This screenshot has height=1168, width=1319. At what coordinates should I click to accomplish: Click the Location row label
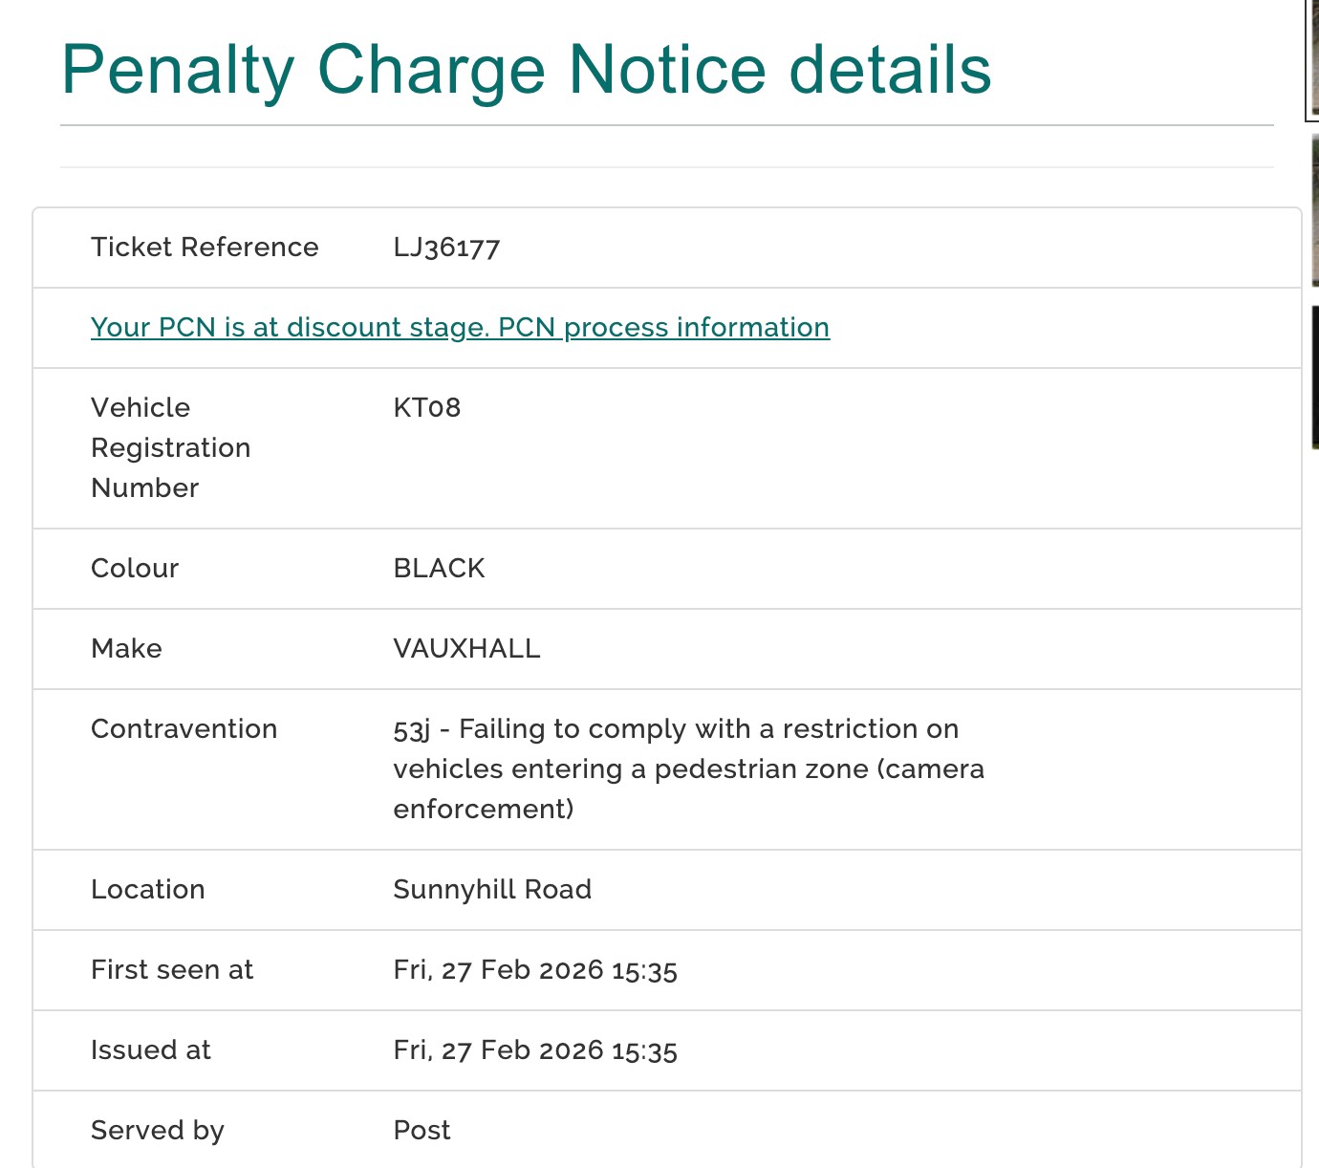click(x=147, y=890)
